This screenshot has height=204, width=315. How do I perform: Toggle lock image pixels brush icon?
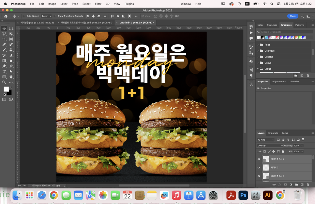pyautogui.click(x=269, y=152)
